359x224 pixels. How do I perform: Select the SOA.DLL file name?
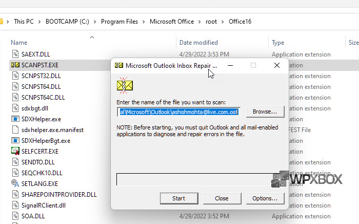(33, 216)
